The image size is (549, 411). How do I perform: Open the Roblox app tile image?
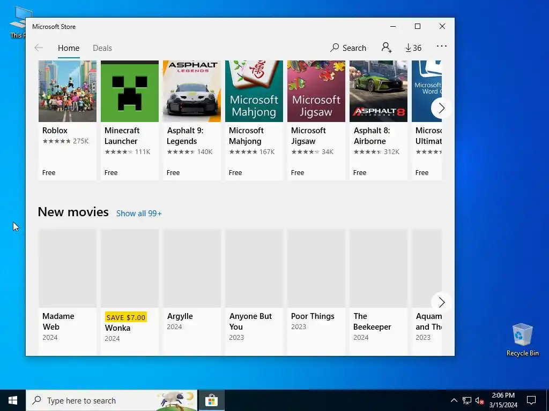(68, 91)
